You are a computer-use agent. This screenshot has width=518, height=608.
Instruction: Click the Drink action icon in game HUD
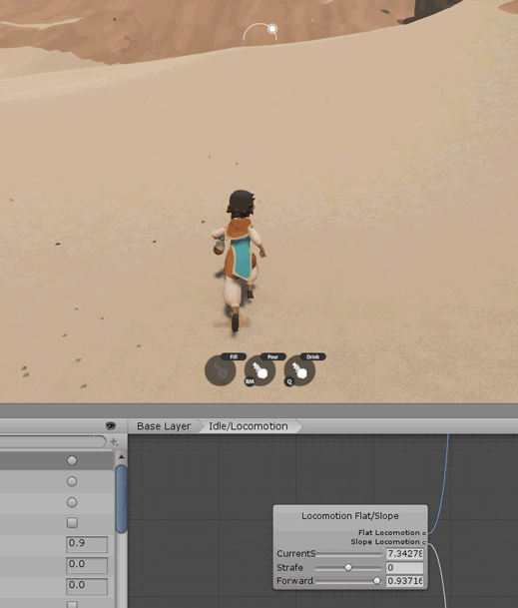(299, 370)
